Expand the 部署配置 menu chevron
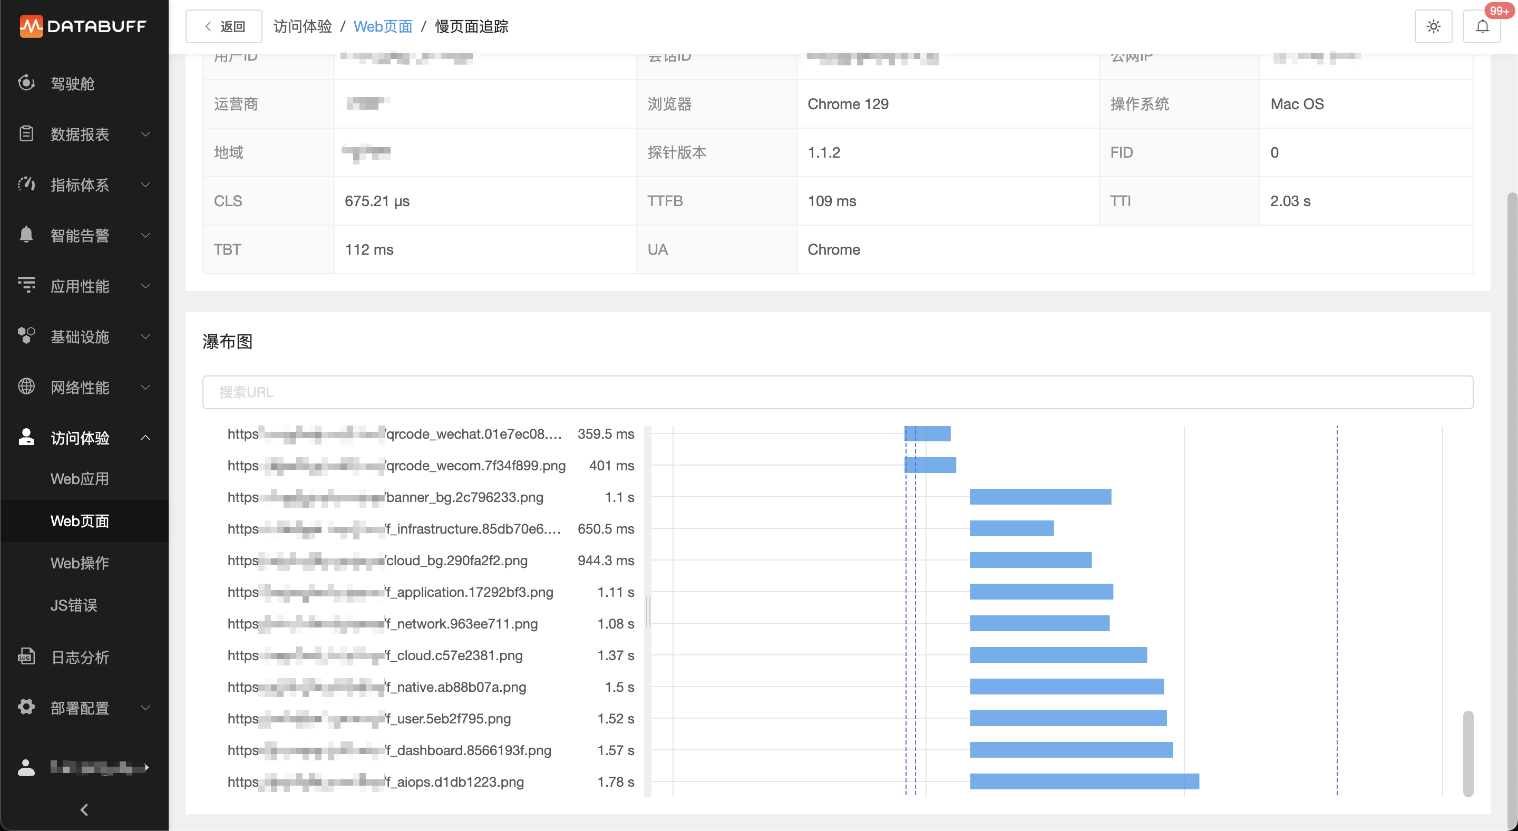1518x831 pixels. (x=145, y=707)
